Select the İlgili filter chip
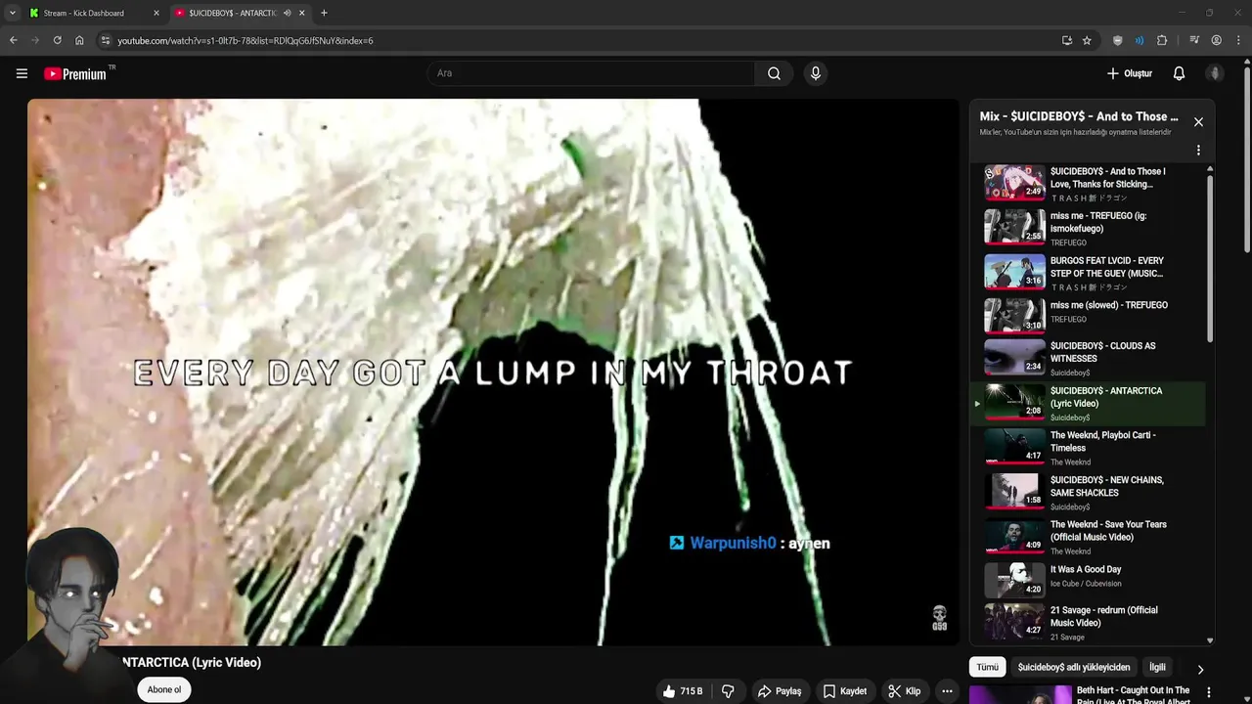Screen dimensions: 1252x704 coord(1157,667)
